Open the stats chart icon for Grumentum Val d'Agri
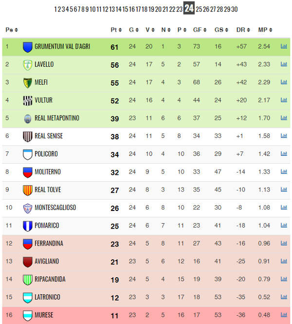The height and width of the screenshot is (324, 292). pyautogui.click(x=284, y=46)
